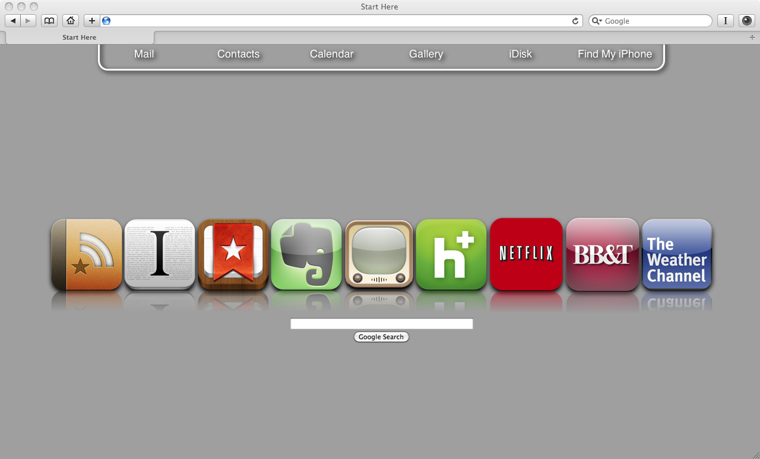This screenshot has height=459, width=760.
Task: Open the red bookmark star app icon
Action: [233, 254]
